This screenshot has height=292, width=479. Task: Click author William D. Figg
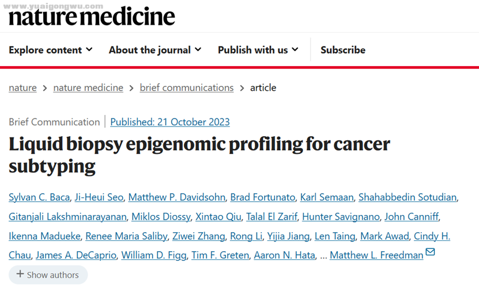point(154,255)
